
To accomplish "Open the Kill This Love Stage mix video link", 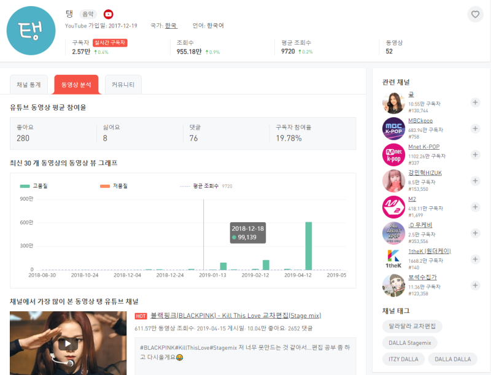I will pyautogui.click(x=236, y=315).
